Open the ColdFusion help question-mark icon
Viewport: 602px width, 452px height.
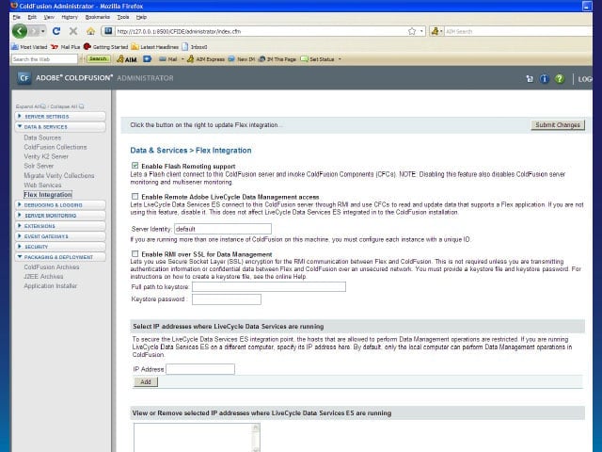[x=560, y=79]
